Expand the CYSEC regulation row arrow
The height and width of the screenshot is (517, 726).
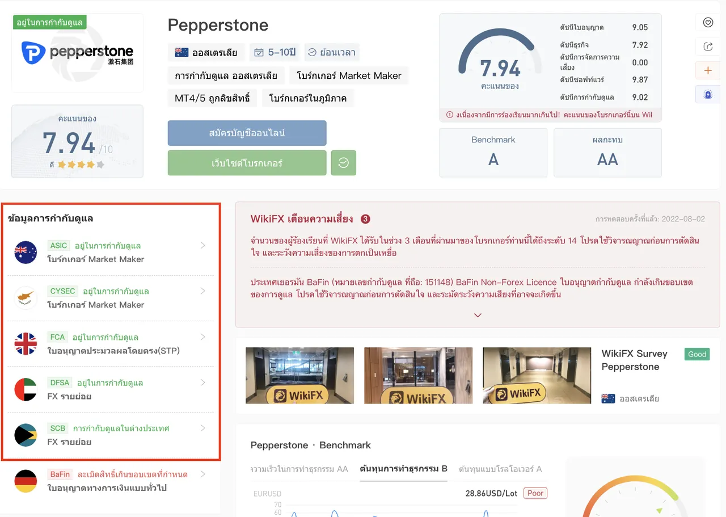(202, 291)
